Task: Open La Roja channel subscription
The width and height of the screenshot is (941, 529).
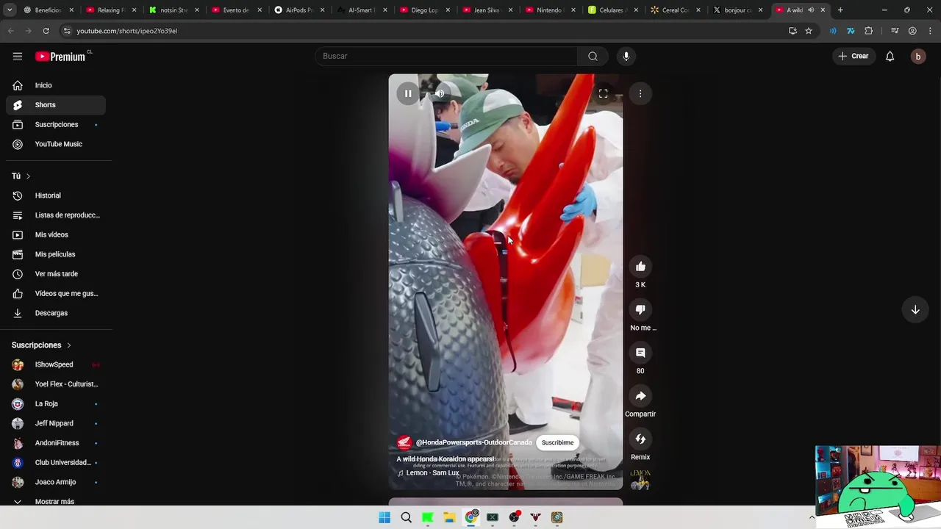Action: 56,403
